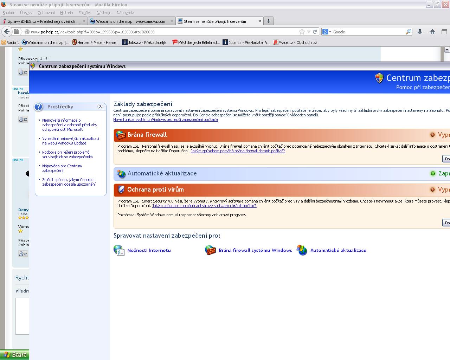Open Podpora při řešení problémů link
Screen dimensions: 450x360
pyautogui.click(x=67, y=155)
